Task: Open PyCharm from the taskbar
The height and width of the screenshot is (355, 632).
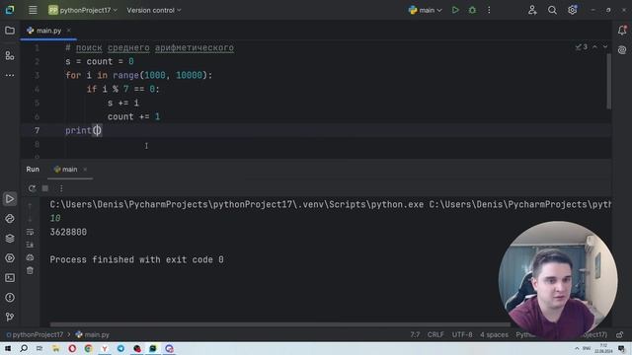Action: click(153, 348)
